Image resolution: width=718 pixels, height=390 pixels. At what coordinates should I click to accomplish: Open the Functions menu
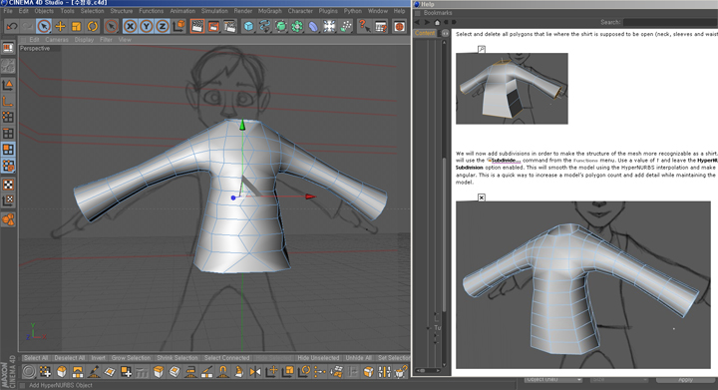(x=152, y=11)
